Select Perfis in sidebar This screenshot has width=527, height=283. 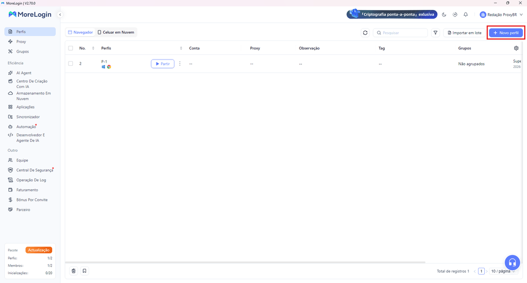(x=30, y=32)
